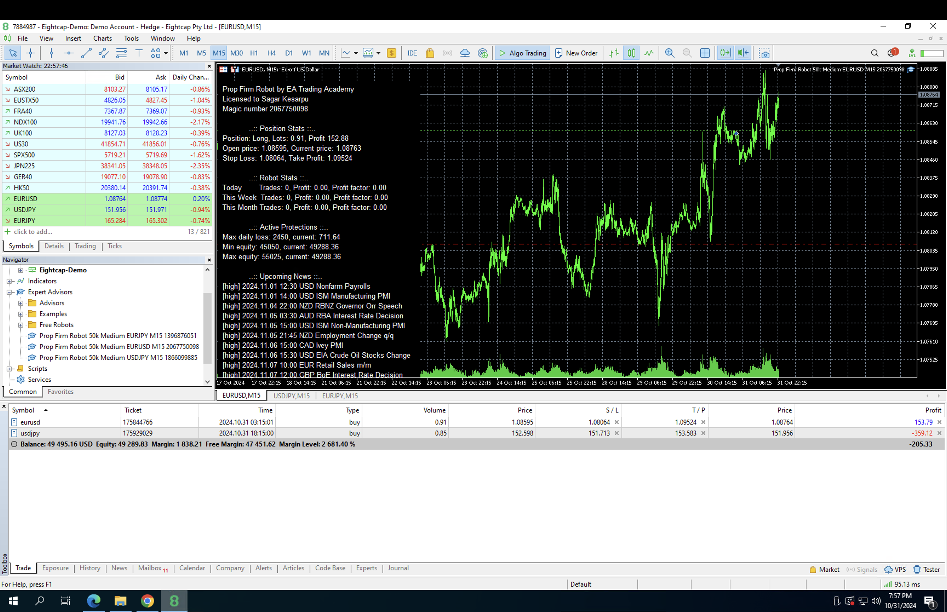
Task: Collapse the Expert Advisors tree node
Action: point(9,292)
